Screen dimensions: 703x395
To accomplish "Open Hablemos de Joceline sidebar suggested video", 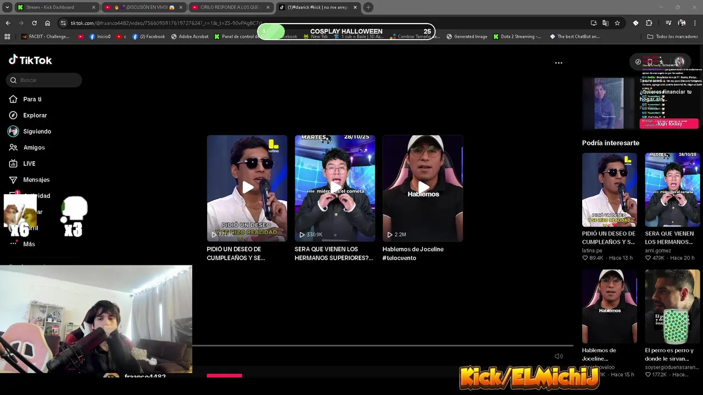I will [x=610, y=306].
